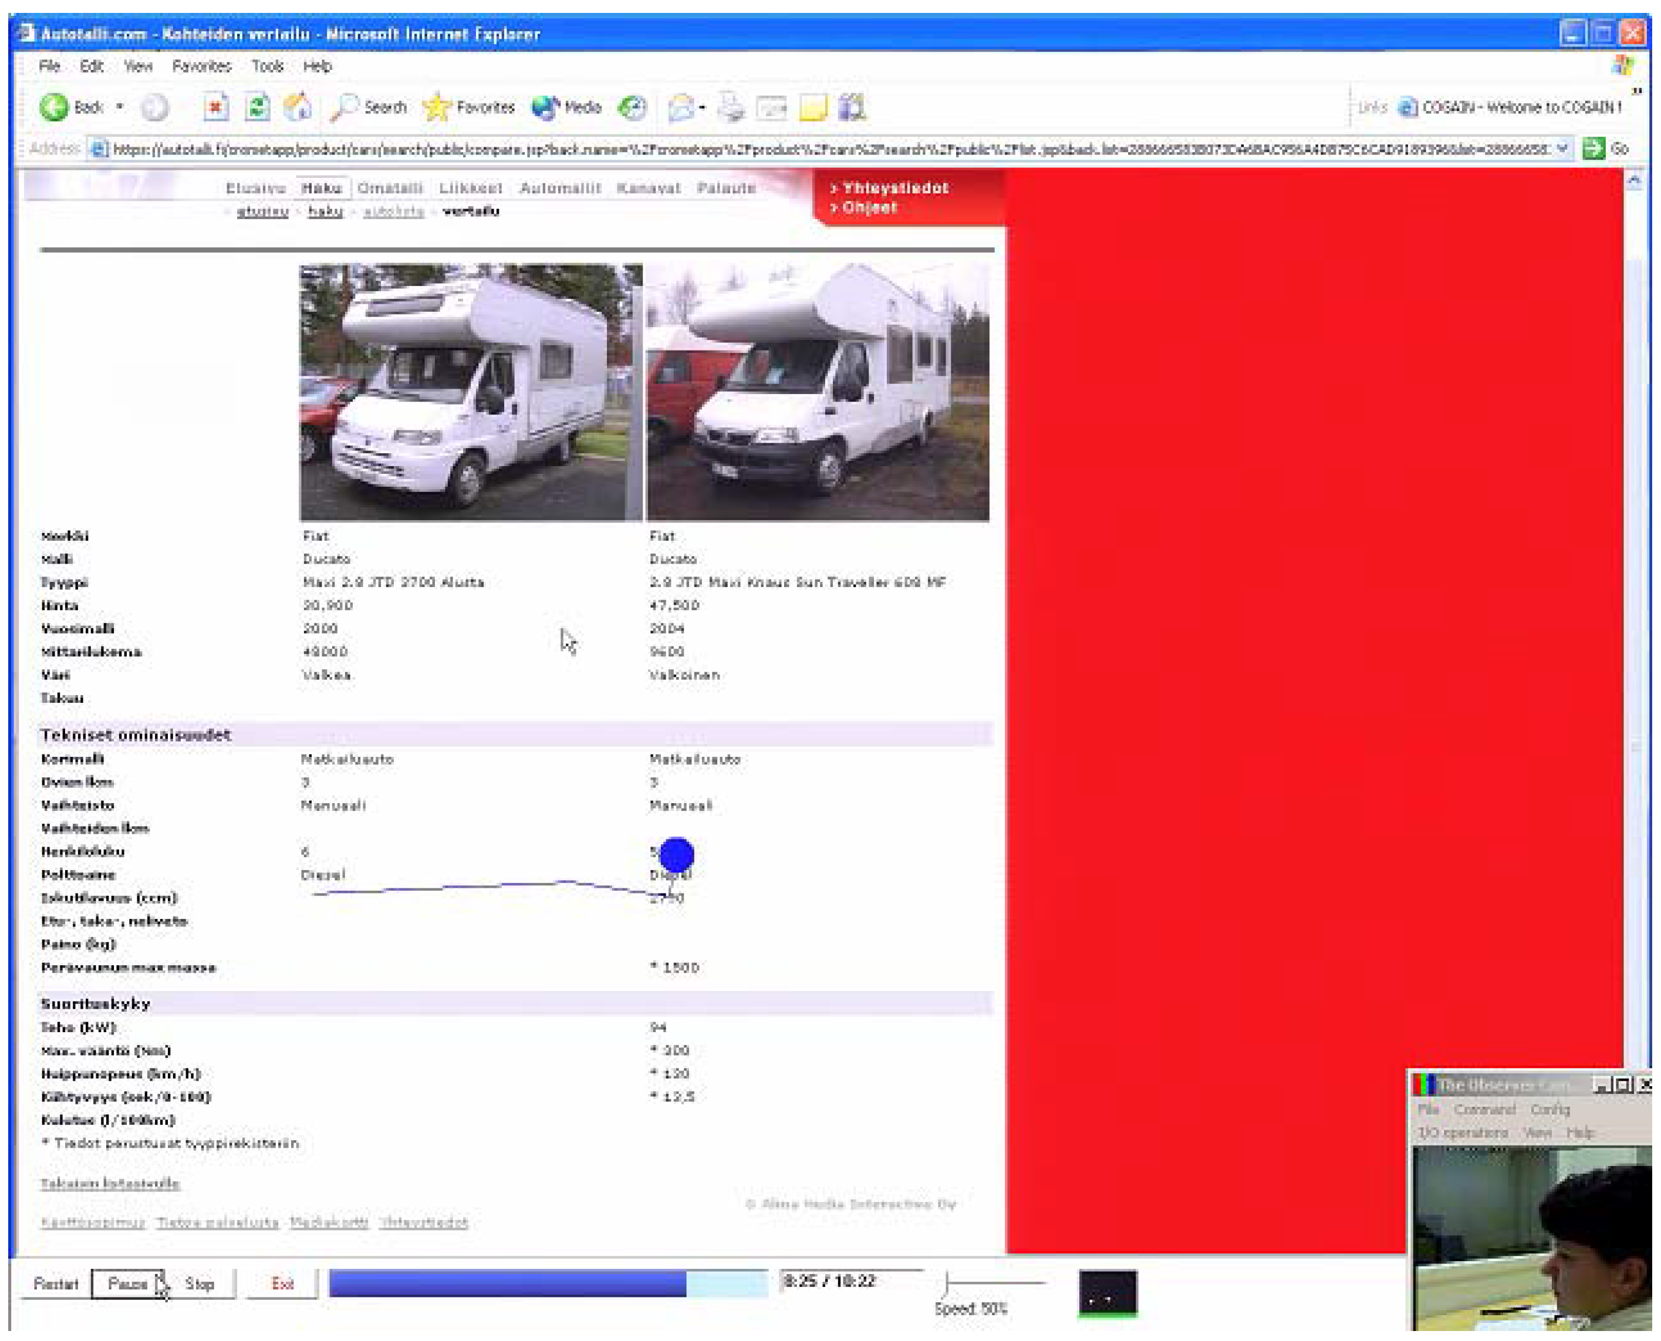The width and height of the screenshot is (1661, 1341).
Task: Click the playback speed slider
Action: [x=995, y=1282]
